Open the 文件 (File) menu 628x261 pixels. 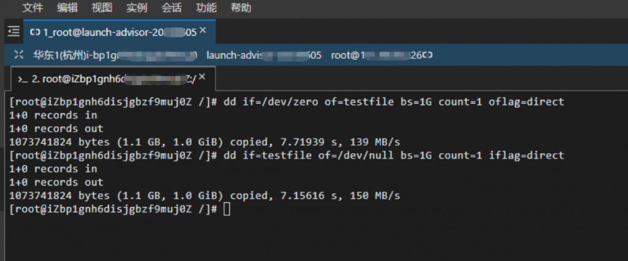coord(33,8)
